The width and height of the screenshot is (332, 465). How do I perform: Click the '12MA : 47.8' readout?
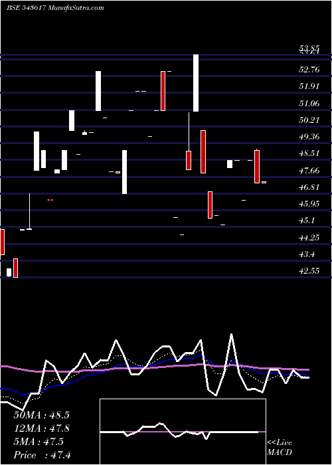point(42,428)
